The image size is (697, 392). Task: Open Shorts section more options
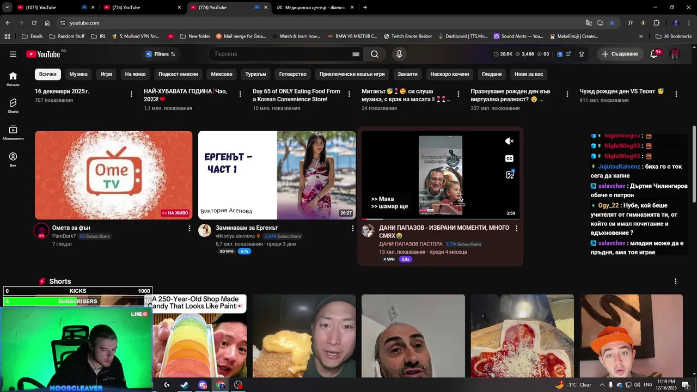[x=675, y=281]
